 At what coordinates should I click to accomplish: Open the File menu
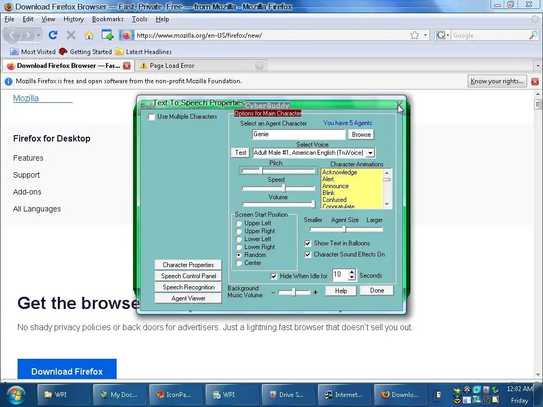(10, 19)
